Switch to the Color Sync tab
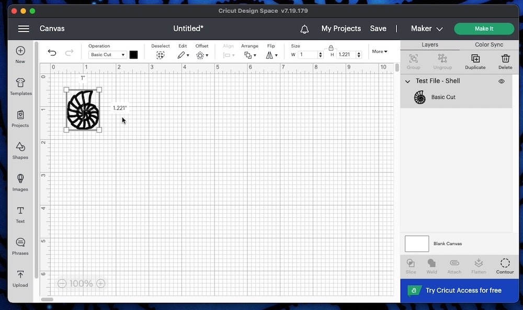The width and height of the screenshot is (523, 310). 489,45
